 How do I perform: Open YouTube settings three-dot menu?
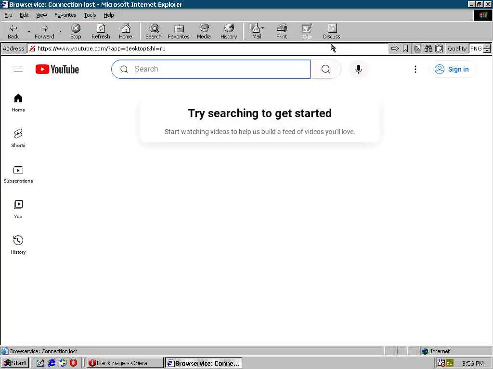pyautogui.click(x=415, y=69)
